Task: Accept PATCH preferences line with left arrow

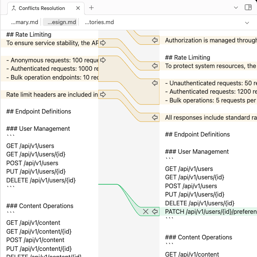Action: (x=155, y=211)
